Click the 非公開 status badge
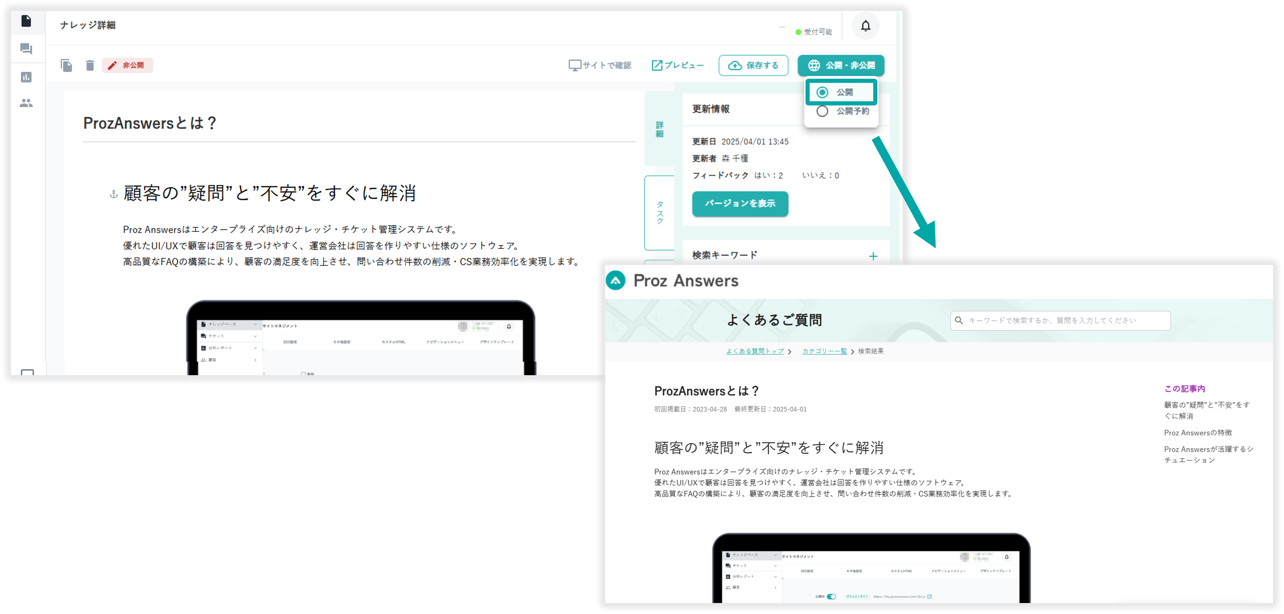 coord(128,65)
